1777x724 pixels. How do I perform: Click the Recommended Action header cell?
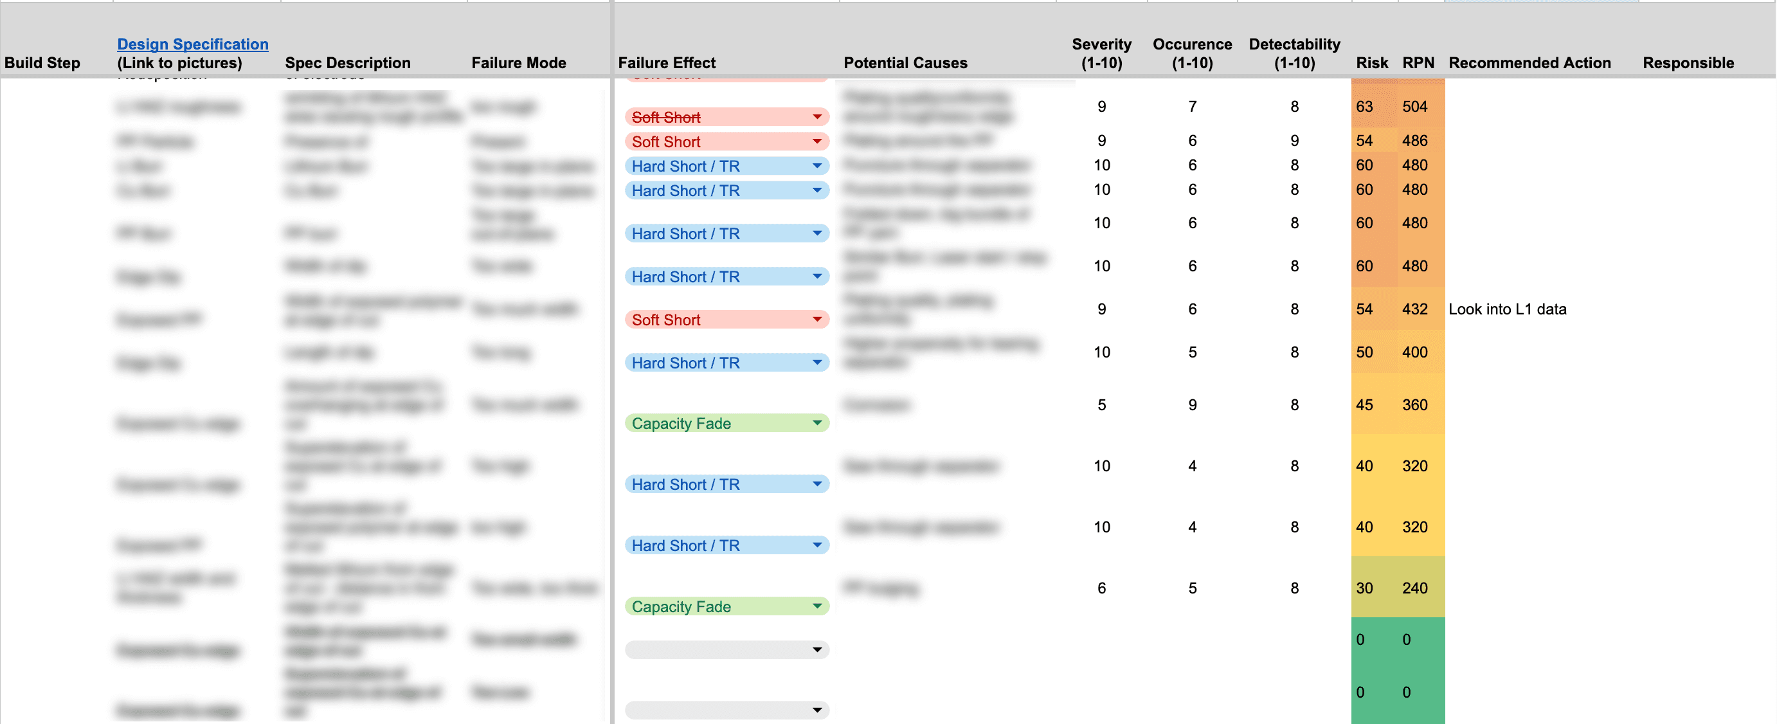[1529, 63]
